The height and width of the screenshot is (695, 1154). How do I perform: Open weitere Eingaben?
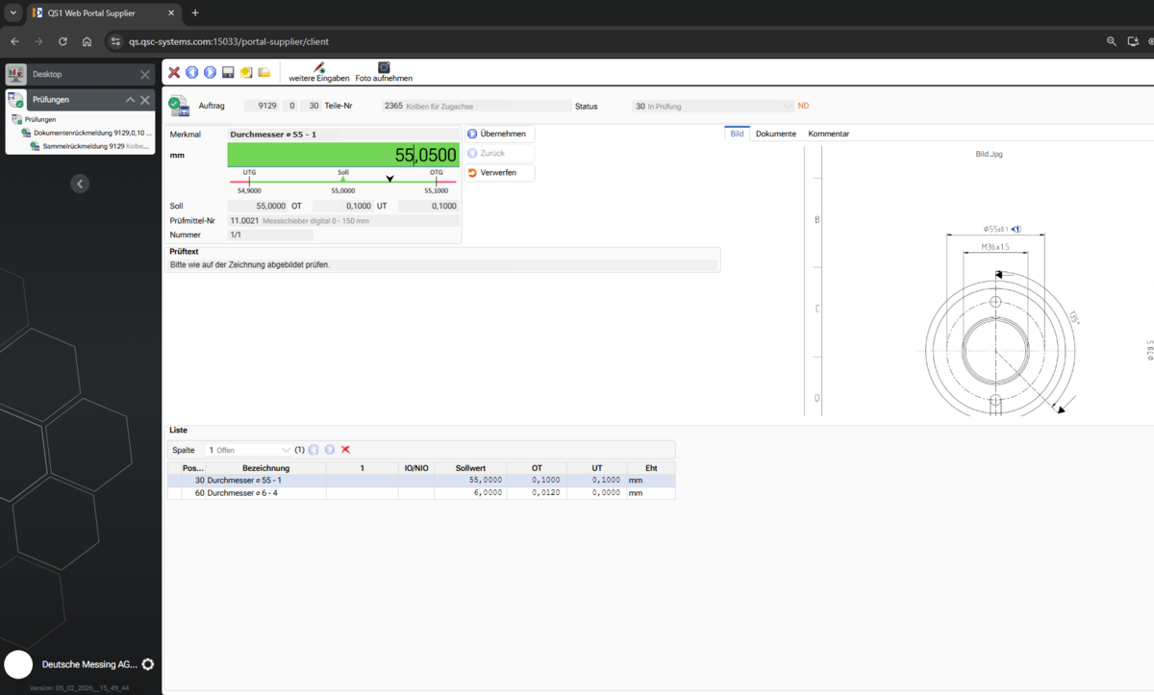319,72
